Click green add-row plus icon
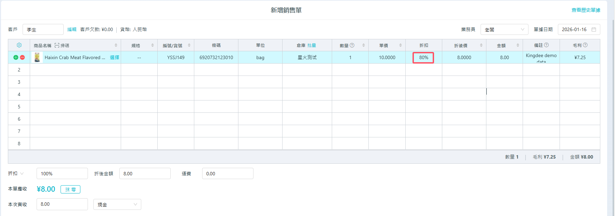The height and width of the screenshot is (216, 615). tap(16, 57)
